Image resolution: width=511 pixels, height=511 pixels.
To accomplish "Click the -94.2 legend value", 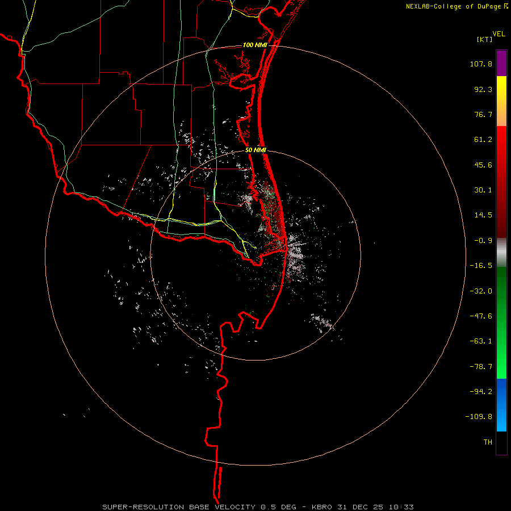I will click(481, 391).
